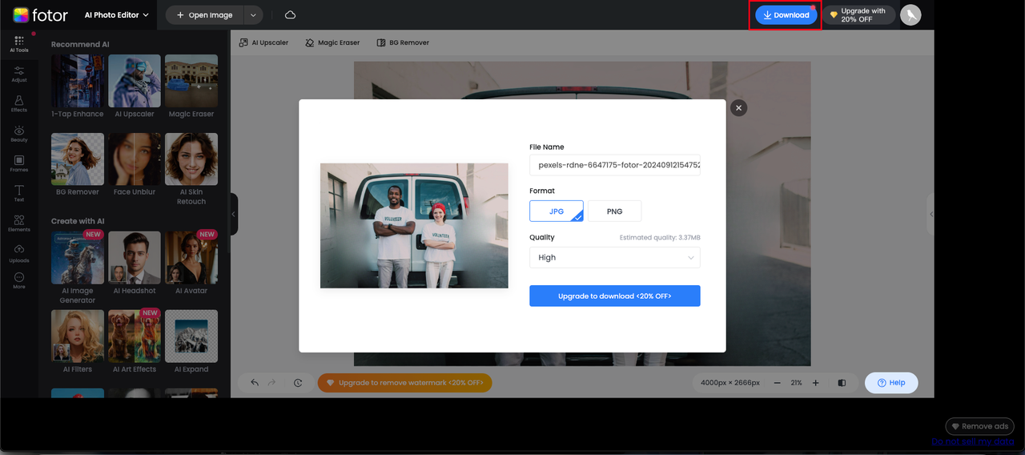This screenshot has width=1025, height=455.
Task: Click Upgrade with 20% OFF button
Action: click(859, 15)
